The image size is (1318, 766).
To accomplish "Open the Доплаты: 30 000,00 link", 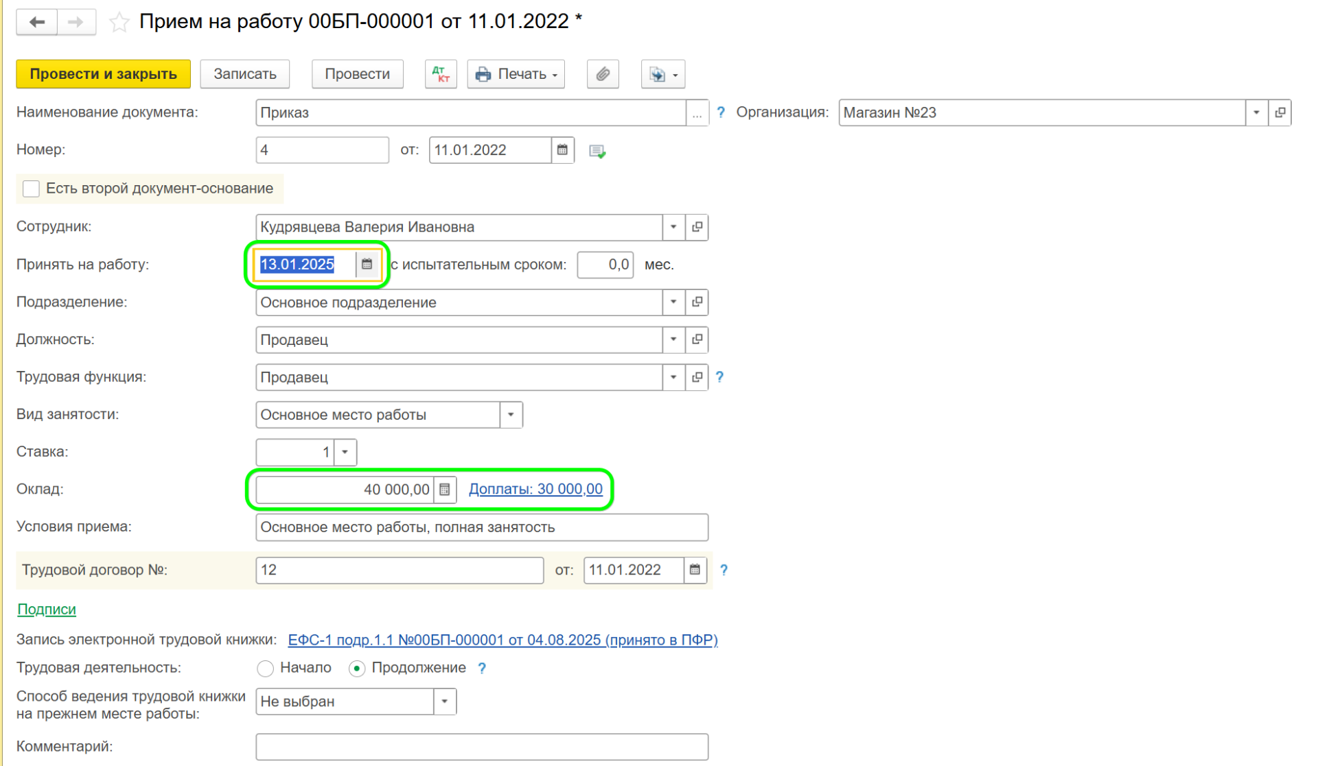I will click(535, 489).
